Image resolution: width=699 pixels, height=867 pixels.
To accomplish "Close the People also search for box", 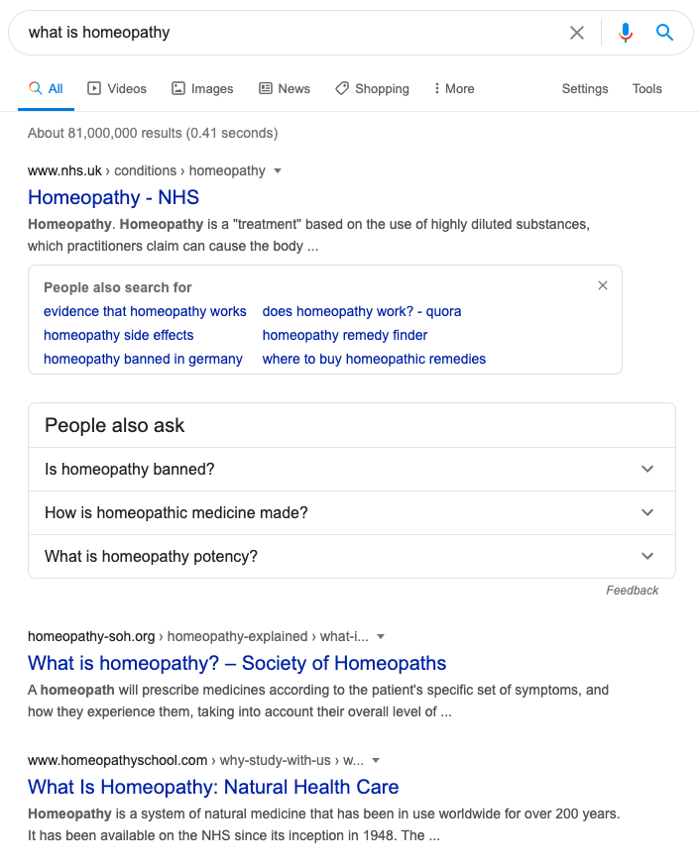I will click(x=603, y=286).
